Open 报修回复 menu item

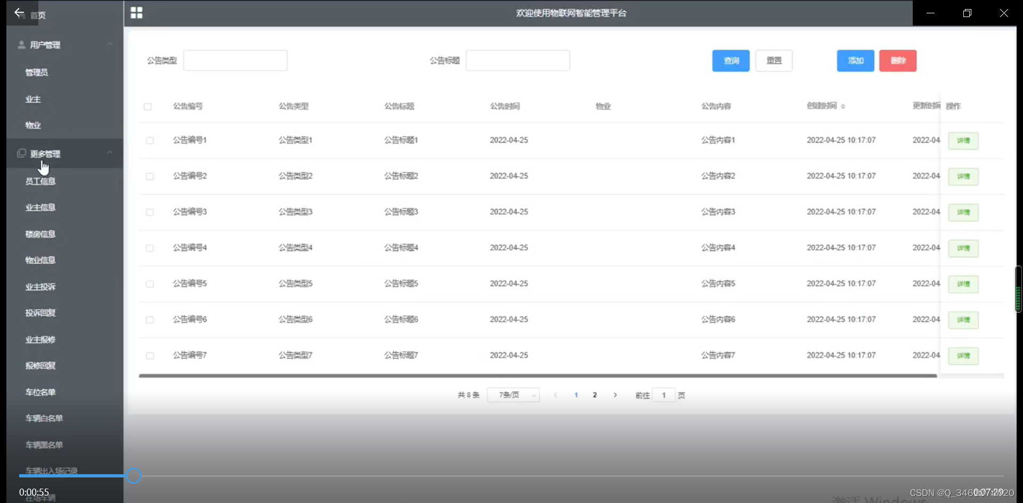tap(40, 366)
